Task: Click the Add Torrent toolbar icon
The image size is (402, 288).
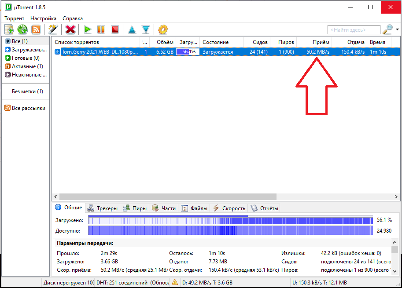Action: tap(9, 29)
